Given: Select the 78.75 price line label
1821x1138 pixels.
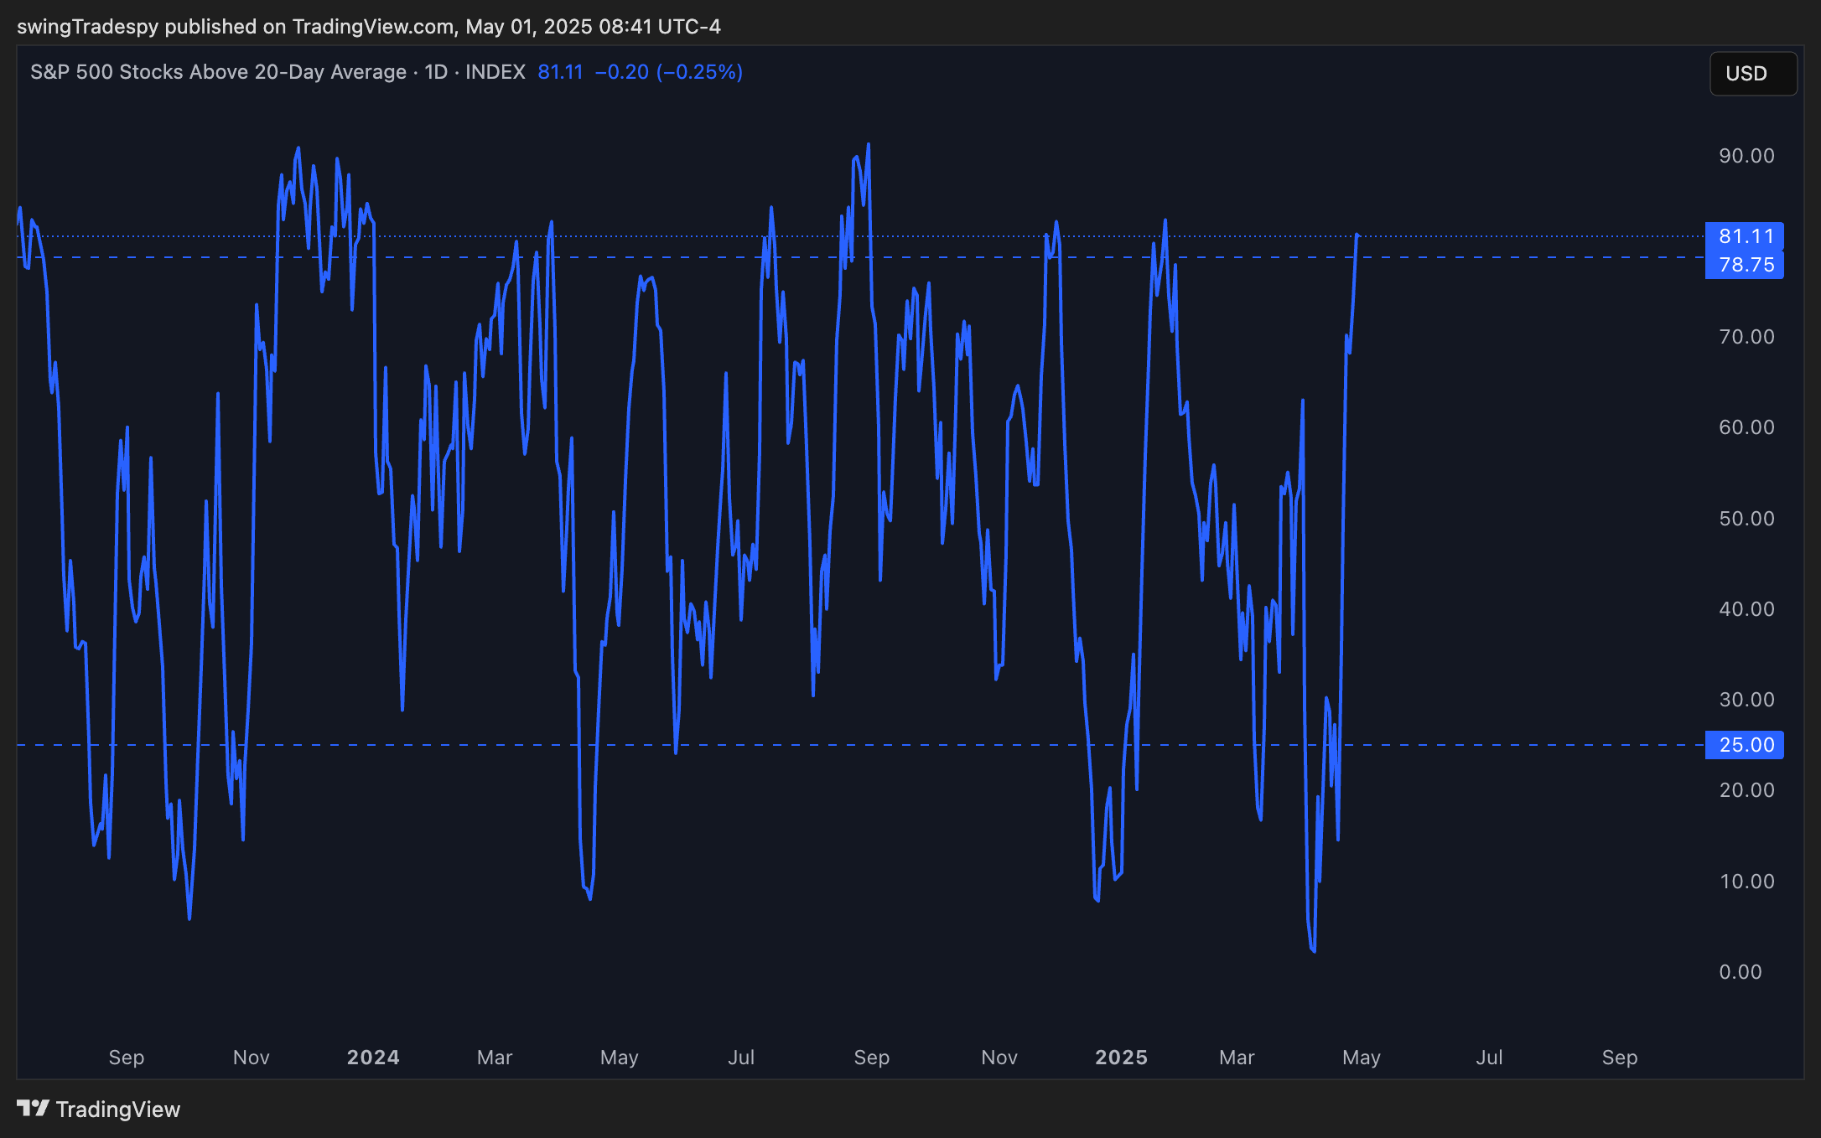Looking at the screenshot, I should coord(1745,265).
